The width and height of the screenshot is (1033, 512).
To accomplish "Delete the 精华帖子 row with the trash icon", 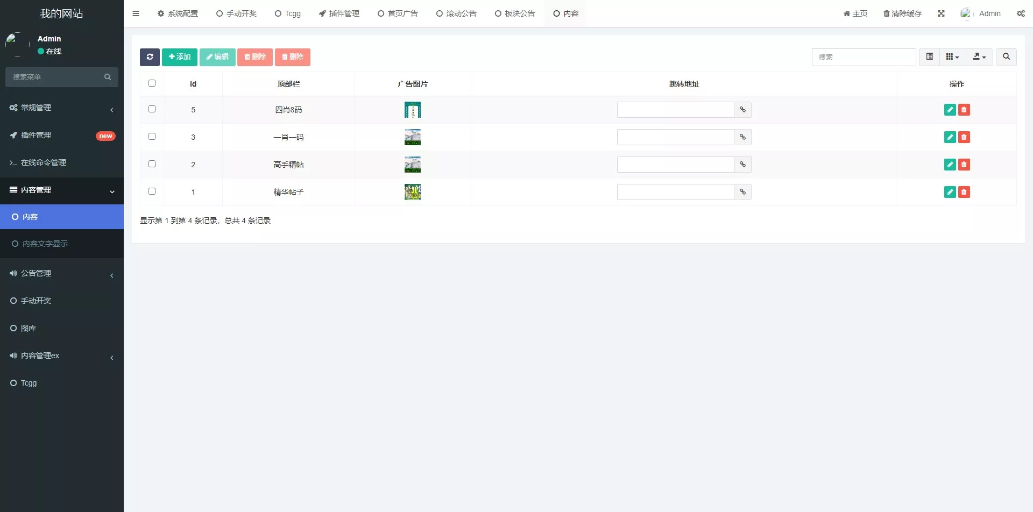I will (964, 191).
